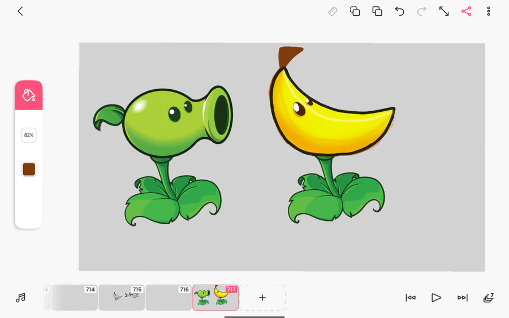509x318 pixels.
Task: Add a new frame with plus button
Action: click(262, 298)
